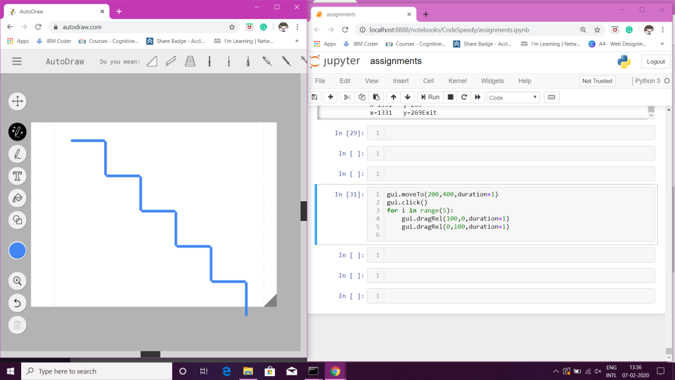This screenshot has height=380, width=675.
Task: Switch to the plain Draw pencil tool
Action: pyautogui.click(x=17, y=154)
